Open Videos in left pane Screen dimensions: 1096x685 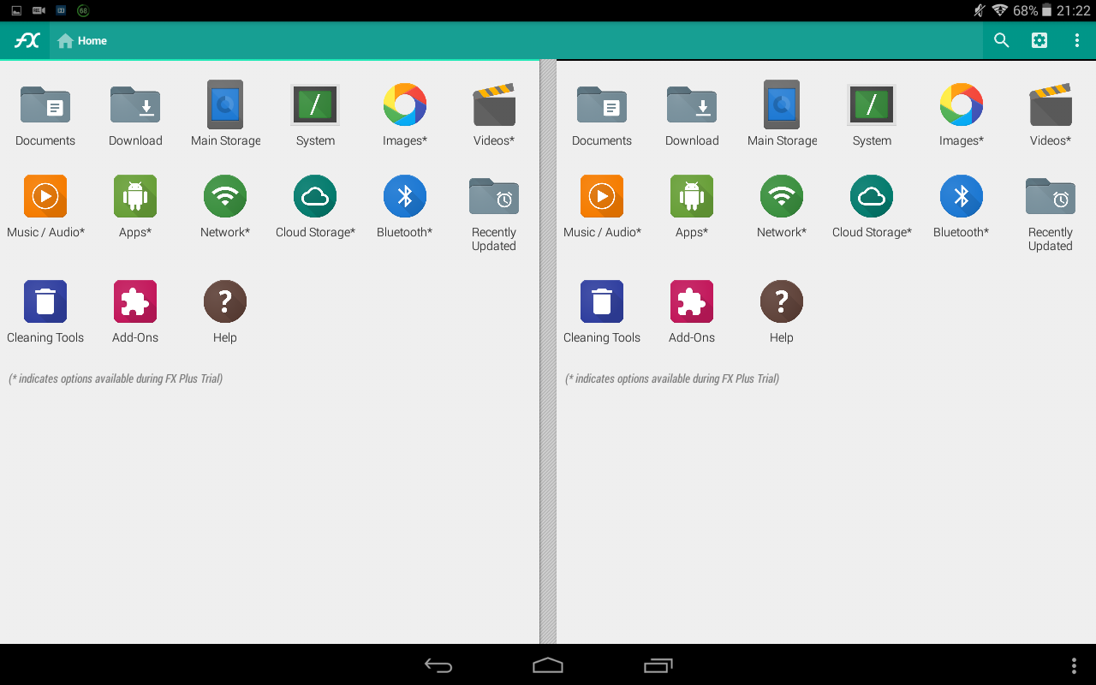click(494, 116)
